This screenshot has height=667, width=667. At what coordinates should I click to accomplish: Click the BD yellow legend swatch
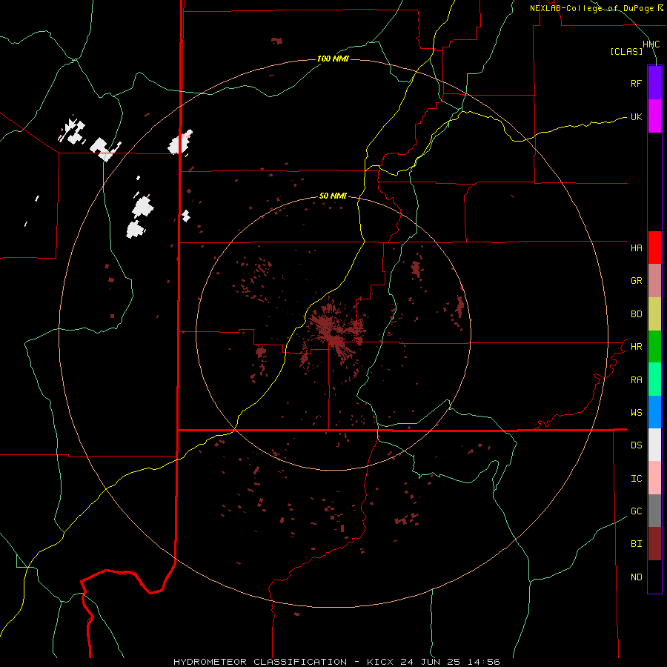click(654, 314)
